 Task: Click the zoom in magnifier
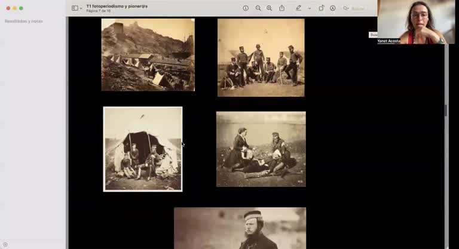(270, 8)
